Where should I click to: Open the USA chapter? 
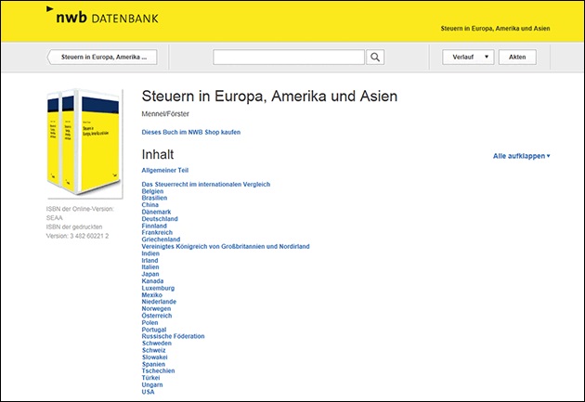149,392
